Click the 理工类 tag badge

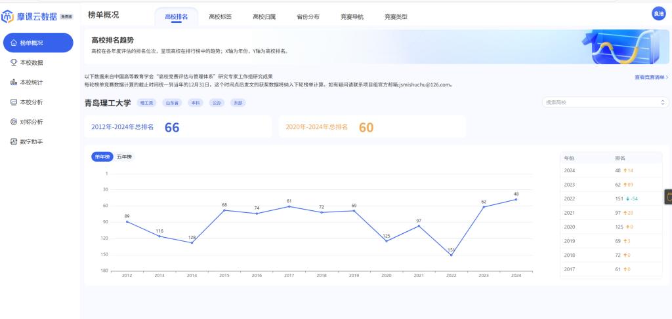[x=146, y=103]
